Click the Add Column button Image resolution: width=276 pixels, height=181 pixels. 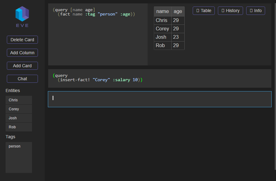(22, 53)
